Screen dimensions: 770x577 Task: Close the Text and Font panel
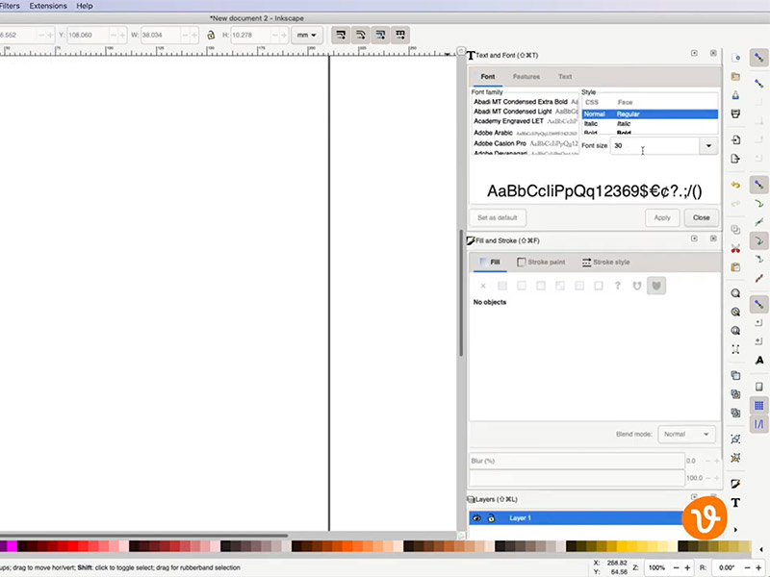click(713, 53)
